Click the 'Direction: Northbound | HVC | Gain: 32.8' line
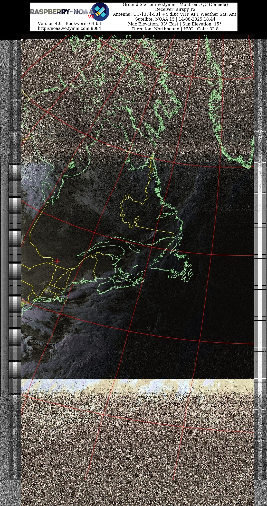Image resolution: width=267 pixels, height=506 pixels. (x=175, y=29)
